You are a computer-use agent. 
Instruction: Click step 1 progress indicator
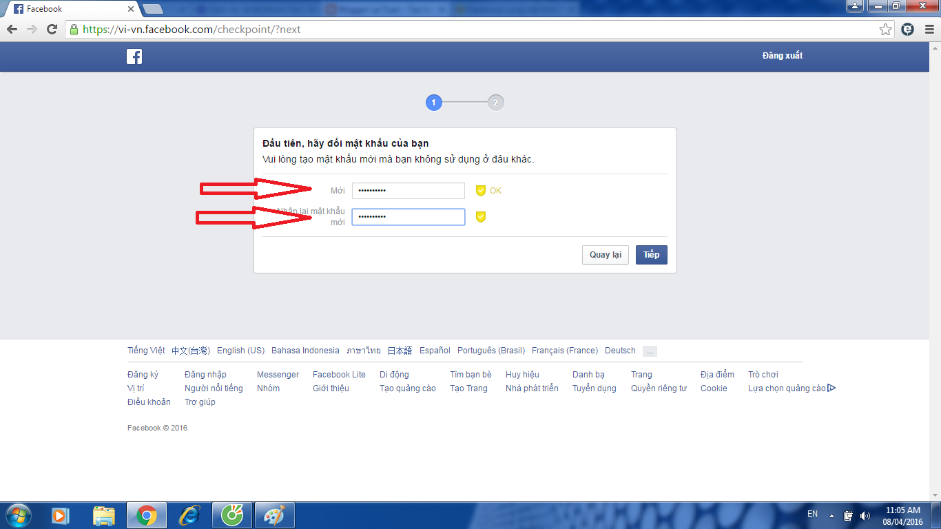click(433, 103)
